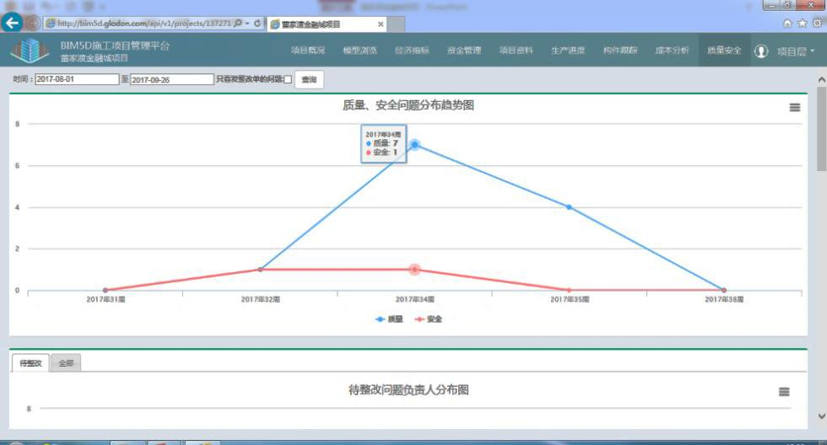
Task: Click the 2017年38周 axis label
Action: tap(724, 299)
